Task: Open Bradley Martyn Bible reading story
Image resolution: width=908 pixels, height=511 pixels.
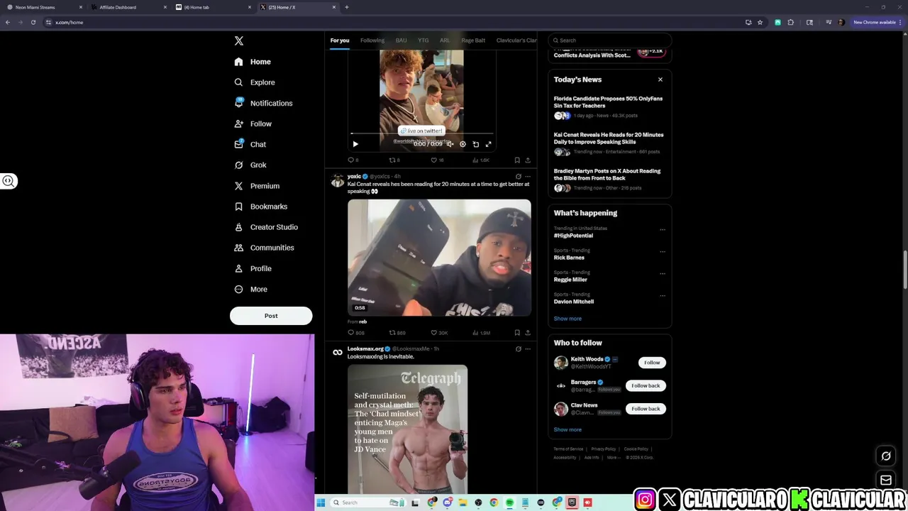Action: click(x=609, y=179)
